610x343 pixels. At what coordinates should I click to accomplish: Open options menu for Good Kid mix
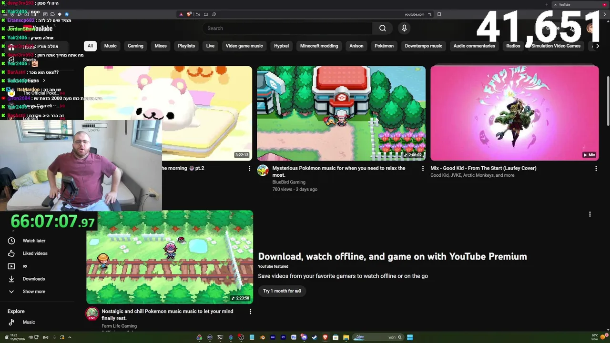596,168
